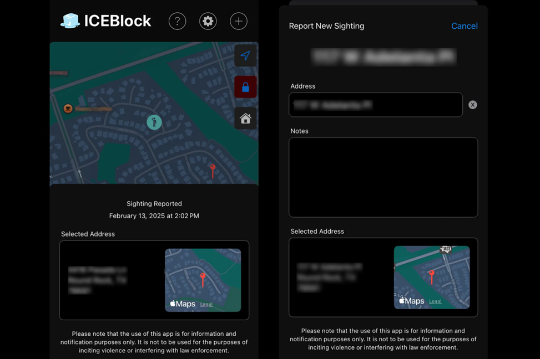Viewport: 540px width, 359px height.
Task: Open the Report form's Selected Address map thumbnail
Action: pyautogui.click(x=432, y=277)
